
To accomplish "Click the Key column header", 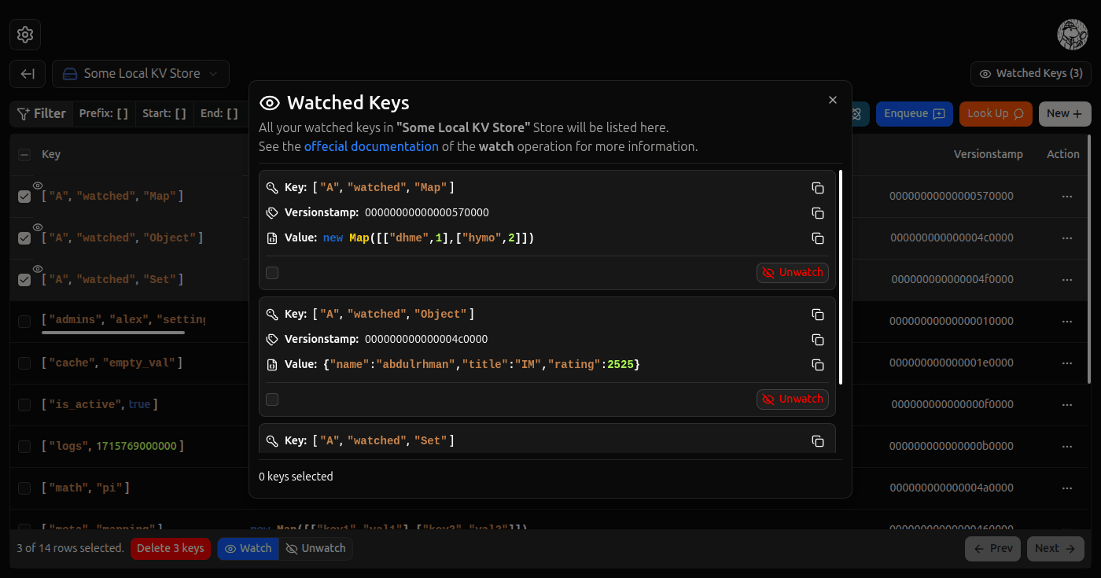I will point(51,155).
